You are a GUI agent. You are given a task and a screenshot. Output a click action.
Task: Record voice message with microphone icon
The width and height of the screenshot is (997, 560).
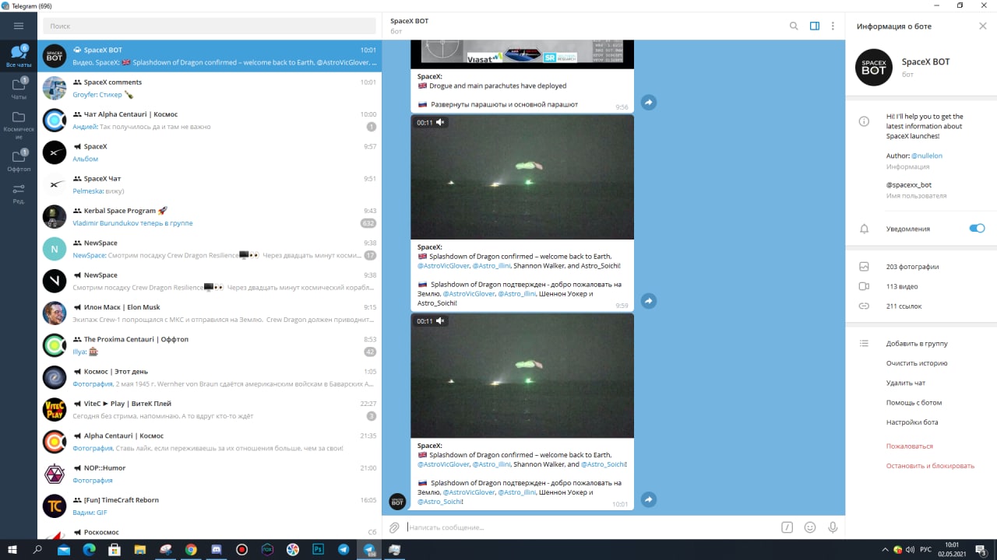coord(833,527)
